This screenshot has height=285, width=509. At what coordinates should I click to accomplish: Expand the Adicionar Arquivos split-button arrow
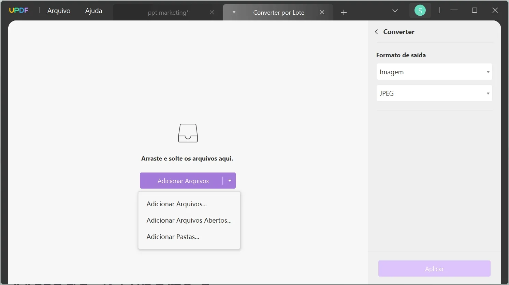(x=230, y=181)
